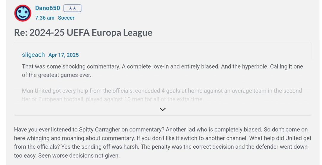The height and width of the screenshot is (165, 322).
Task: Click faded quote line 'Man United got every help'
Action: [x=162, y=91]
